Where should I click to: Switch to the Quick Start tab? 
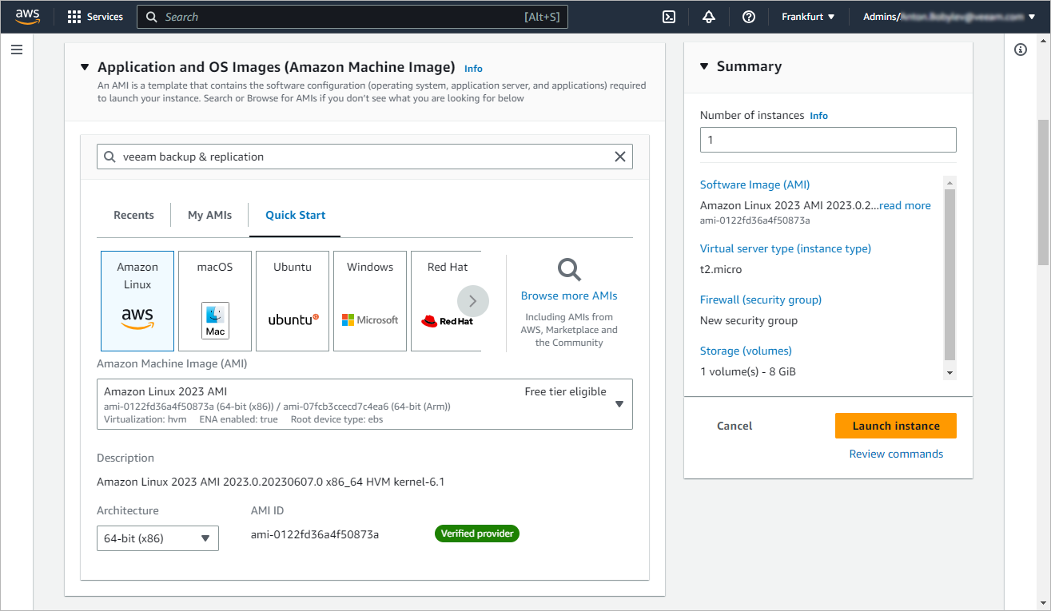coord(295,215)
